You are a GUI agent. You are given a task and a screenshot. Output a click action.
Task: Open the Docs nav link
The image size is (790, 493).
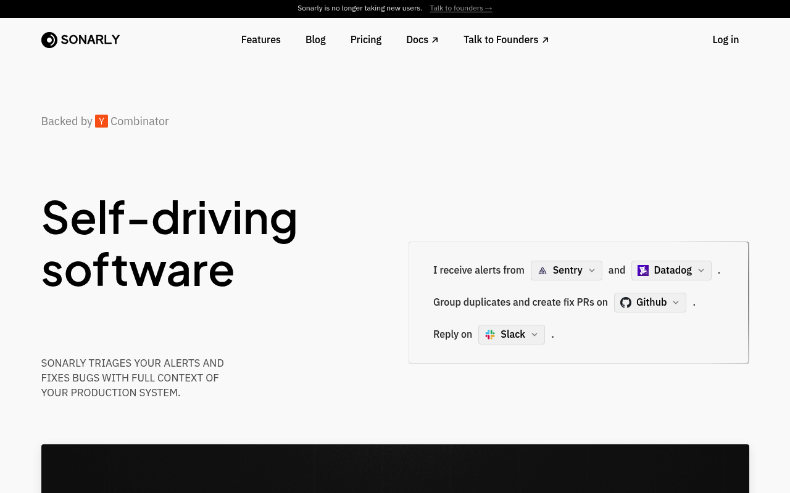click(422, 39)
